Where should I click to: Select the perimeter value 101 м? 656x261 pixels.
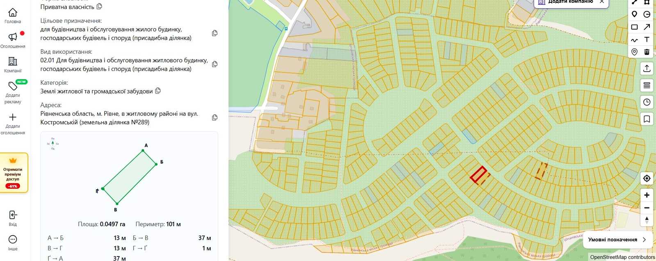pyautogui.click(x=173, y=224)
